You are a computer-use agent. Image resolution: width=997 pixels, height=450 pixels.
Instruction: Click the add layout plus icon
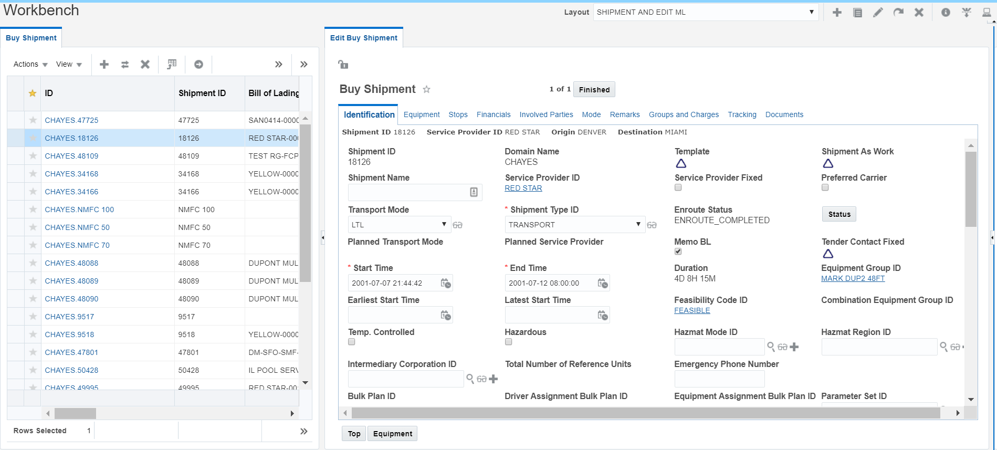(x=837, y=13)
